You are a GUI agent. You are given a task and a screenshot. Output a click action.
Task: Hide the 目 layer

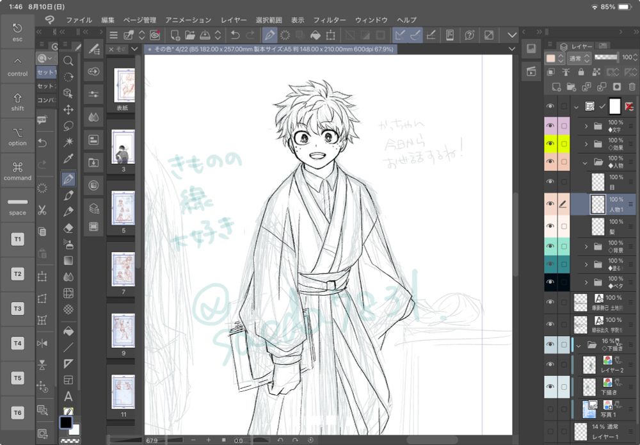pos(550,181)
